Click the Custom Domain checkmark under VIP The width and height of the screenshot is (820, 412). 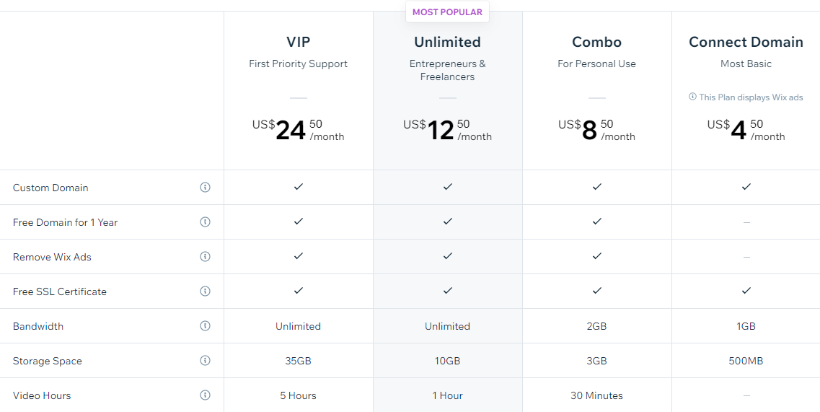pyautogui.click(x=299, y=187)
